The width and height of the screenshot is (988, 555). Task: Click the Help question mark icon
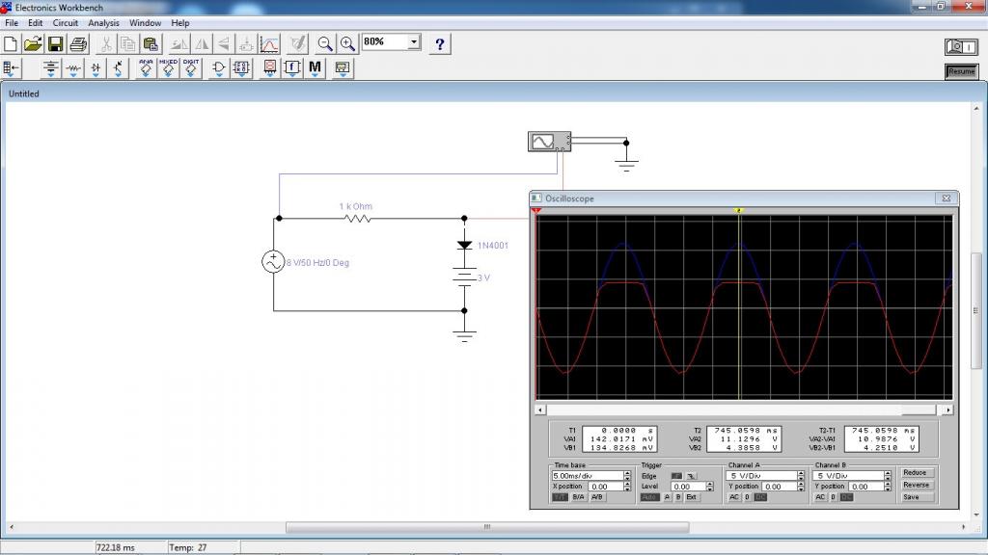[x=440, y=43]
